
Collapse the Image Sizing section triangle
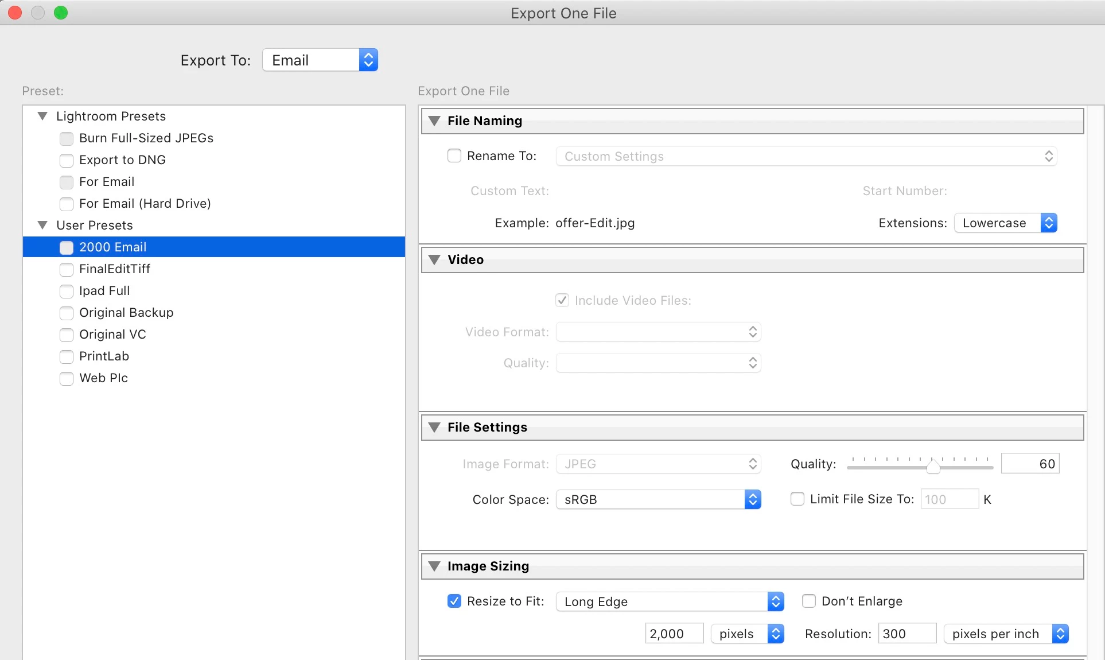(434, 566)
